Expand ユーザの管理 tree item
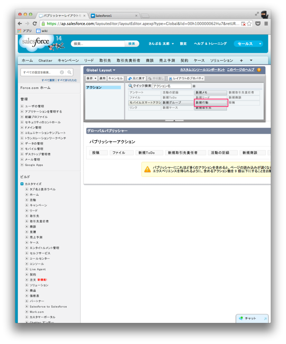Image resolution: width=286 pixels, height=344 pixels. point(22,106)
